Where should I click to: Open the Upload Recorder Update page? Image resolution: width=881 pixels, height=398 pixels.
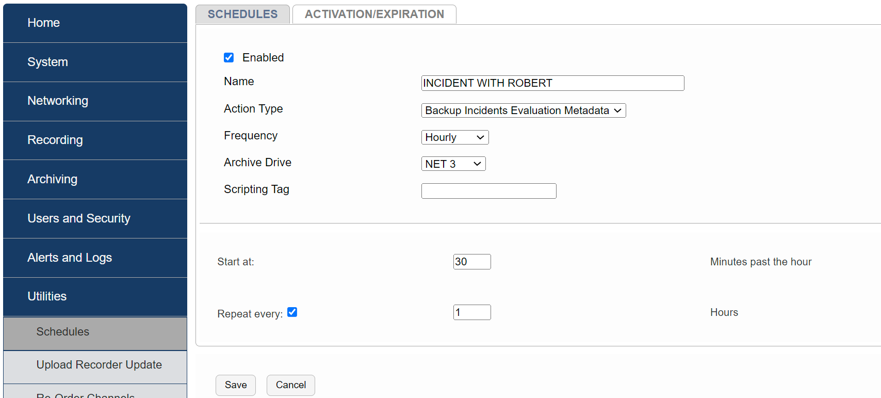coord(99,364)
